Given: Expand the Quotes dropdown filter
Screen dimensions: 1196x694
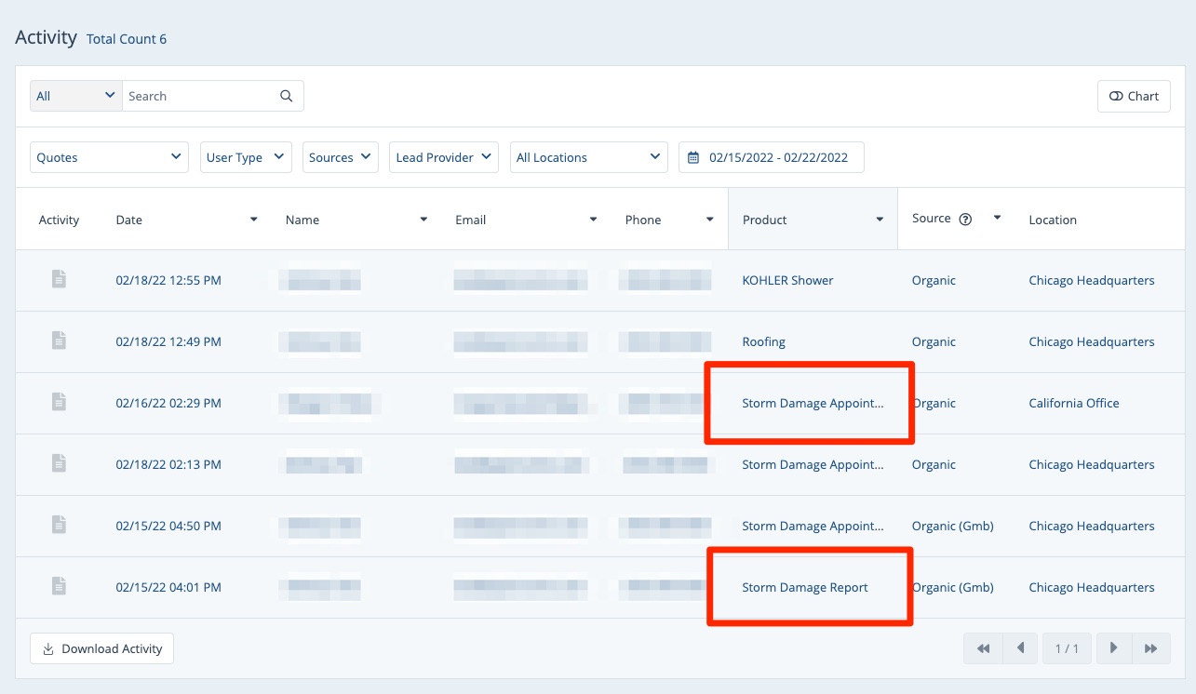Looking at the screenshot, I should [109, 157].
